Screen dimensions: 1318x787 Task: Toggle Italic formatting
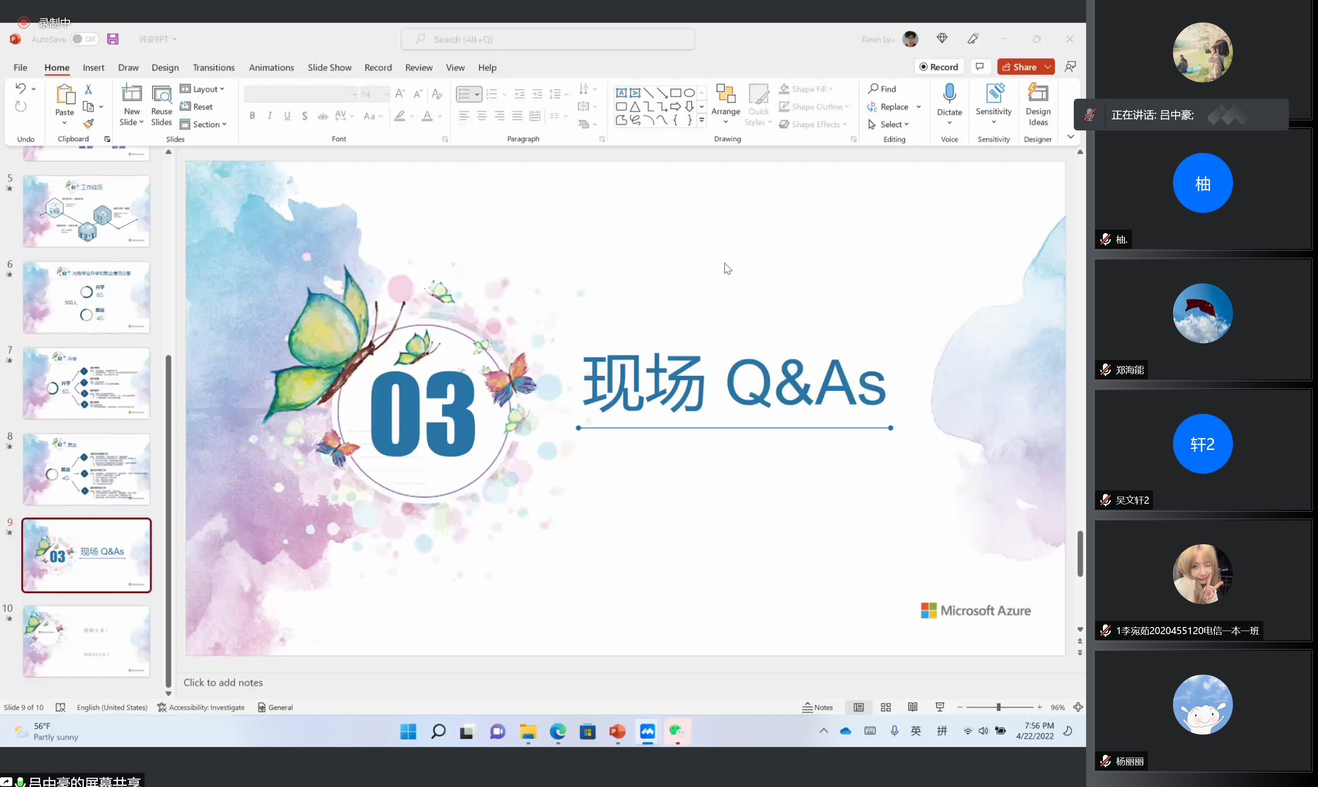[x=270, y=115]
